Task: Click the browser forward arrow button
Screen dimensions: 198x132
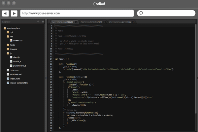Action: tap(14, 14)
